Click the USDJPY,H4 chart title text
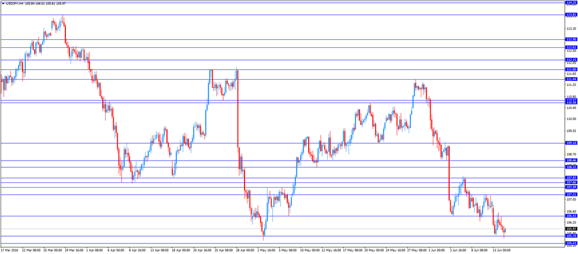Screen dimensions: 578x254 point(15,3)
